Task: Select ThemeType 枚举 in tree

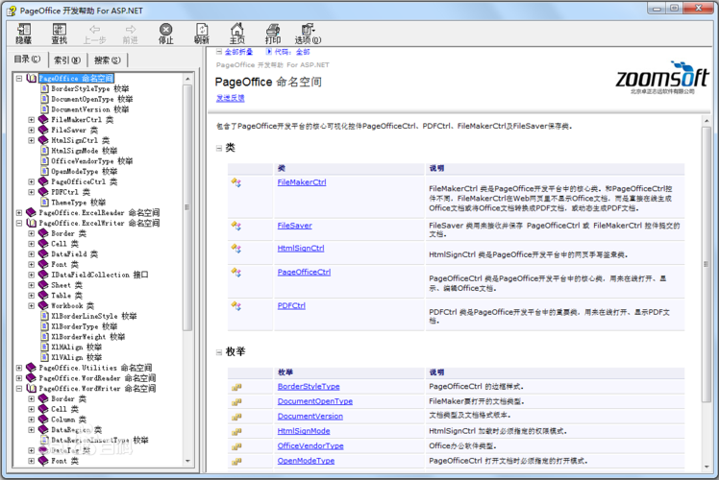Action: 79,203
